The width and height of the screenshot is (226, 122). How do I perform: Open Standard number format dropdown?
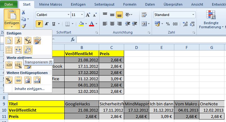click(x=193, y=15)
